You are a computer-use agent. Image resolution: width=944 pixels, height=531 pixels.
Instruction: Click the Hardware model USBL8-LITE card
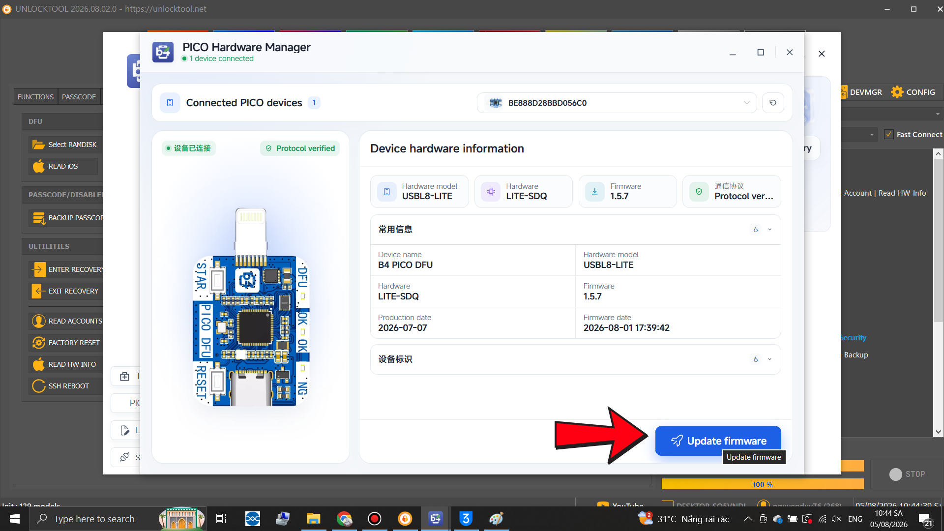(x=419, y=191)
